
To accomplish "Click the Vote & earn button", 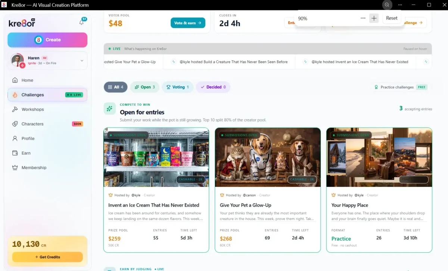I will click(x=188, y=23).
